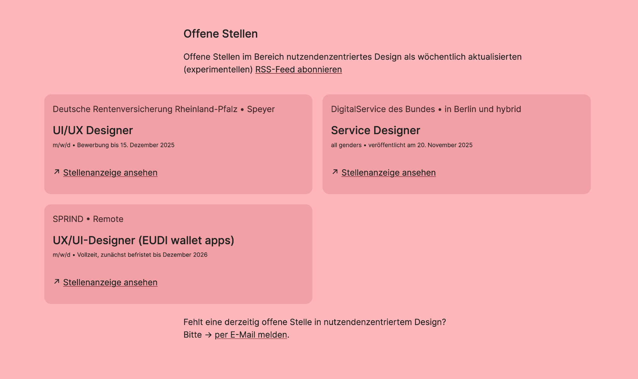Click right arrow icon before E-Mail link
The width and height of the screenshot is (638, 379).
[208, 335]
